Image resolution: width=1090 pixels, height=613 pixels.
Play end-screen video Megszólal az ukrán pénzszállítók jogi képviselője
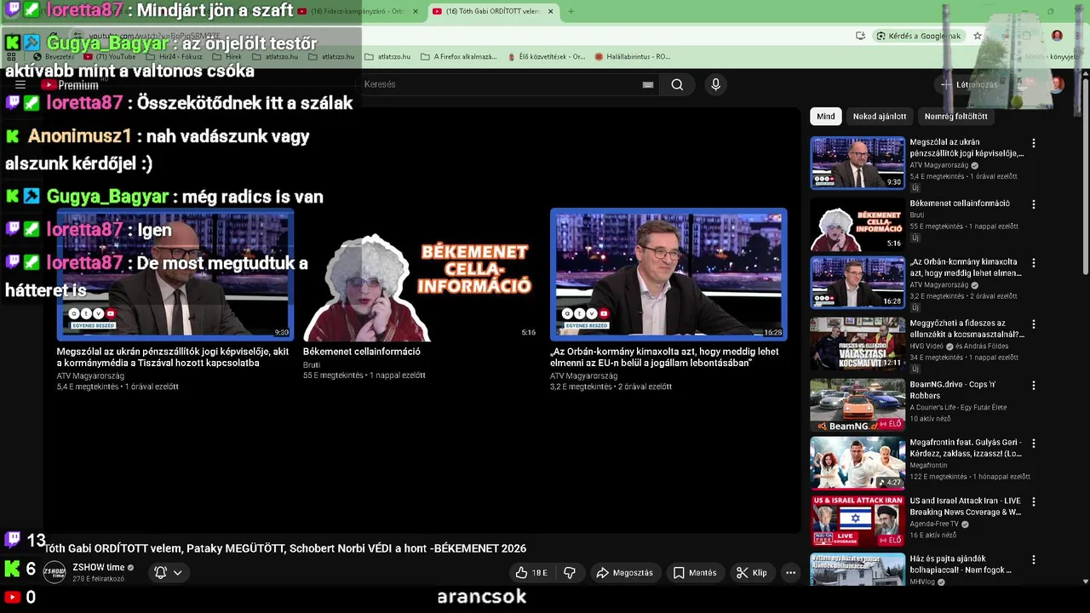(x=175, y=275)
